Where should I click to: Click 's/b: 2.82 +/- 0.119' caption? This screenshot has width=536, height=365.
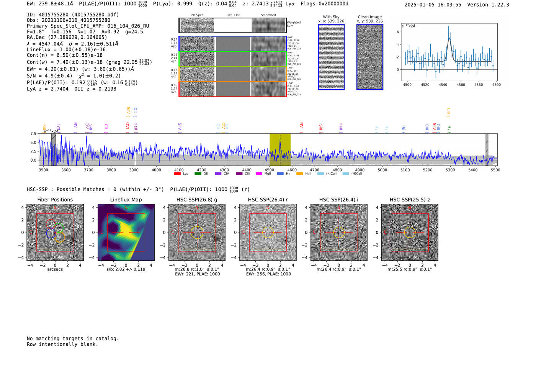[126, 269]
